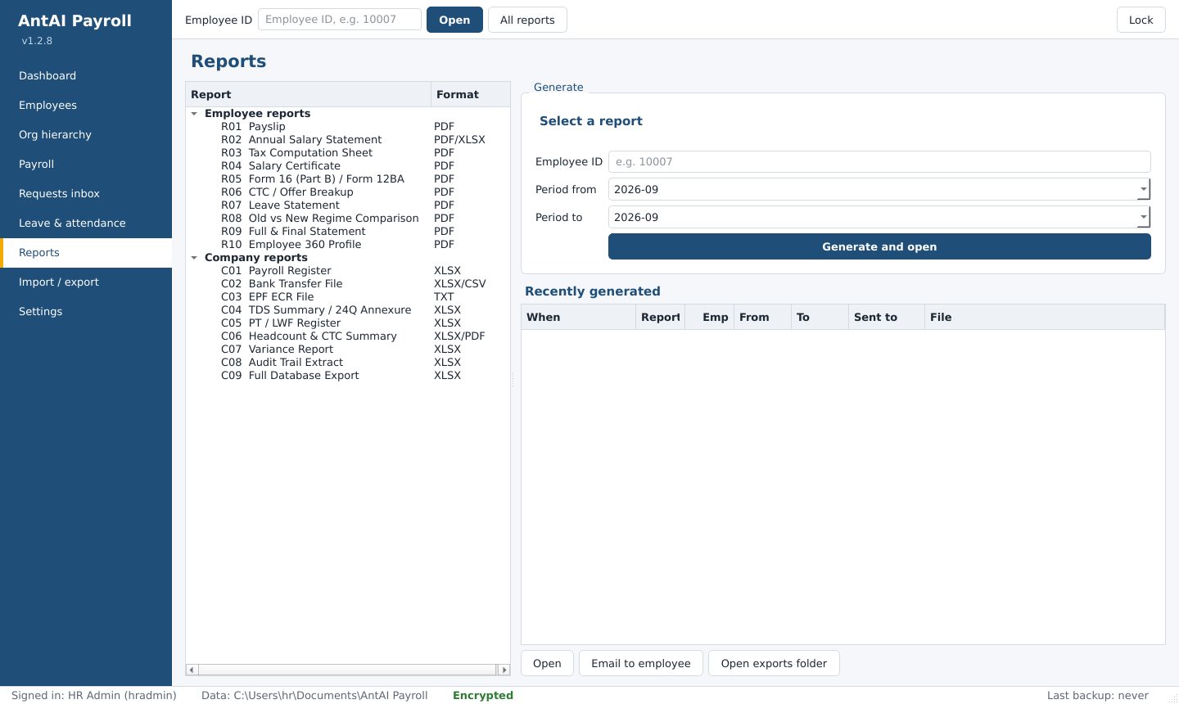Navigate to Org hierarchy
The image size is (1179, 704).
86,134
